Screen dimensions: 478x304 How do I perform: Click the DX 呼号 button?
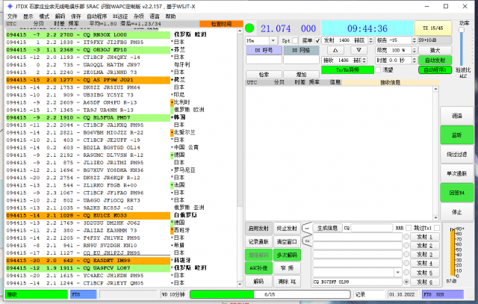tap(264, 50)
